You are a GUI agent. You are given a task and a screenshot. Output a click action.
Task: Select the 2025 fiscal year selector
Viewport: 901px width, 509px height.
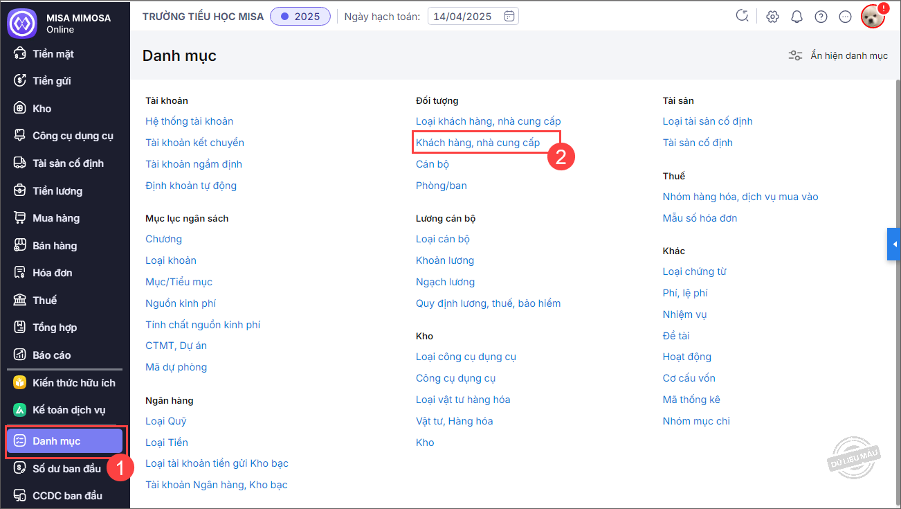pos(300,17)
